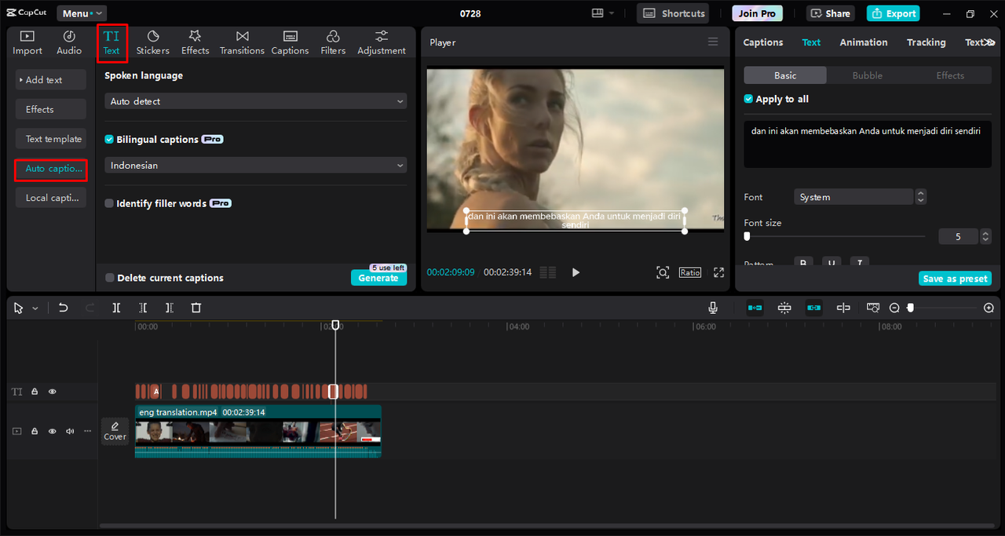The height and width of the screenshot is (536, 1005).
Task: Uncheck the Apply to all checkbox
Action: (x=748, y=99)
